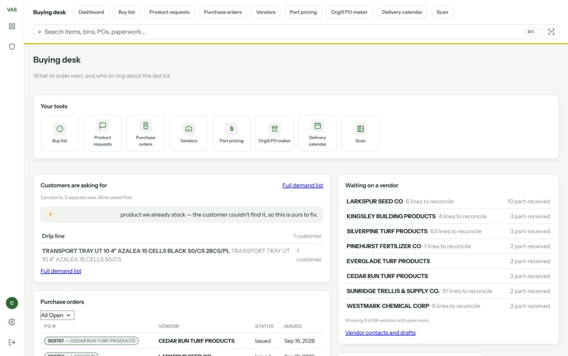This screenshot has height=356, width=568.
Task: Open the Vendors tab in top navigation
Action: (266, 12)
